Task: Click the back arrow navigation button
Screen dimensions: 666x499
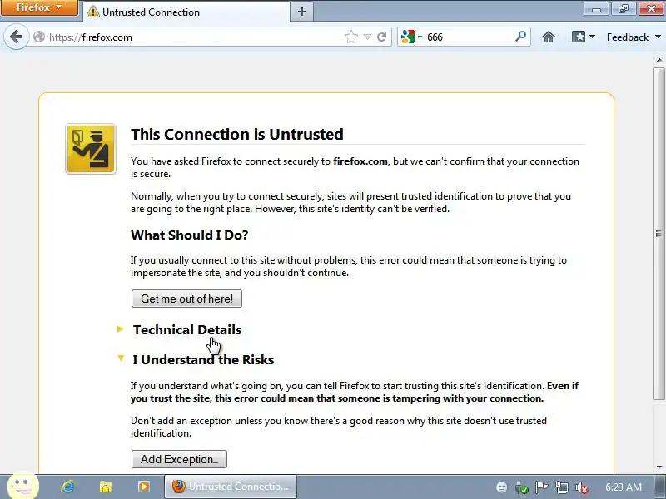Action: 16,37
